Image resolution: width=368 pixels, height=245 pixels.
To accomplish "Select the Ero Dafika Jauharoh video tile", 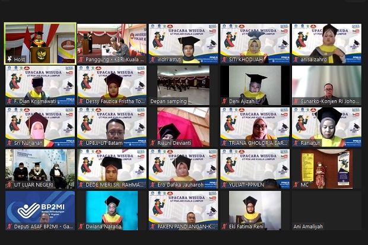I will tap(183, 168).
